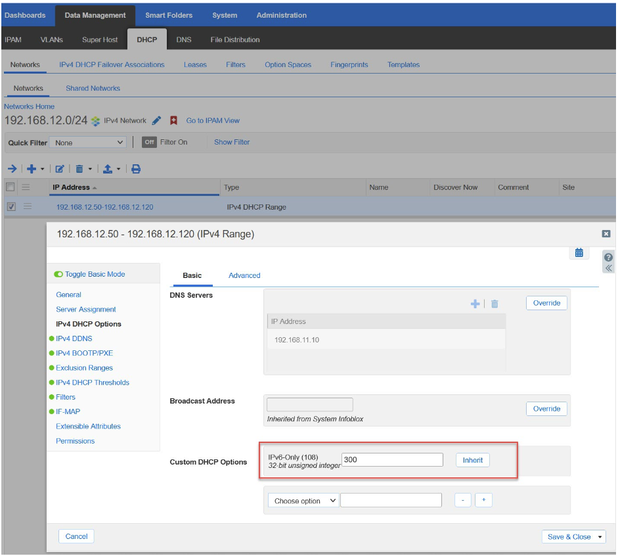Open the Go to IPAM View link
This screenshot has height=556, width=618.
coord(213,121)
